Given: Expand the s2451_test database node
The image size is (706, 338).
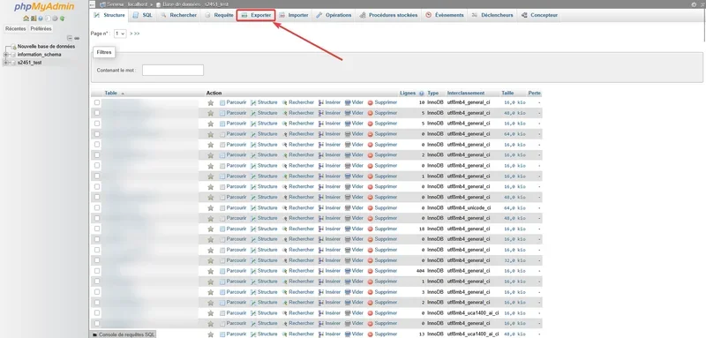Looking at the screenshot, I should click(x=5, y=63).
